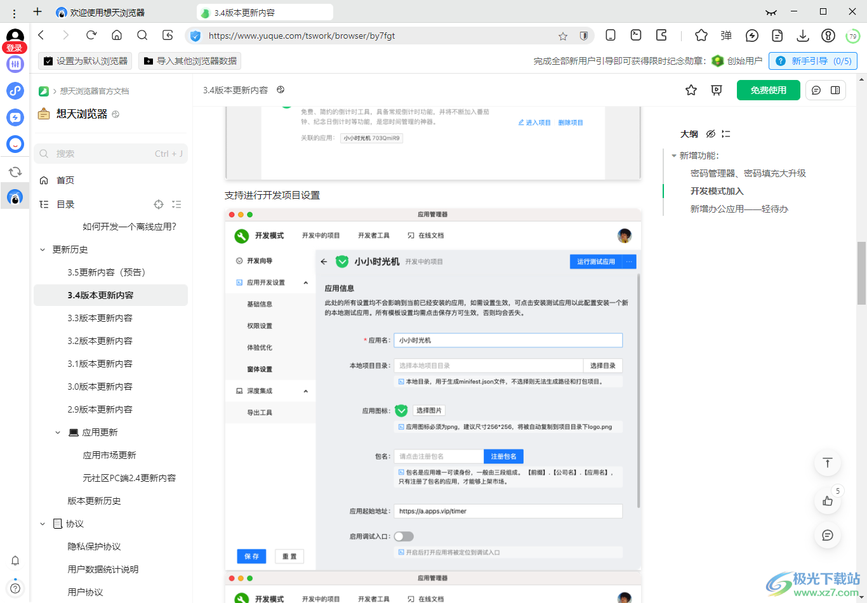The width and height of the screenshot is (867, 603).
Task: Collapse the 应用更新 tree item
Action: (58, 432)
